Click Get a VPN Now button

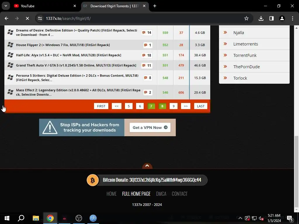[150, 127]
